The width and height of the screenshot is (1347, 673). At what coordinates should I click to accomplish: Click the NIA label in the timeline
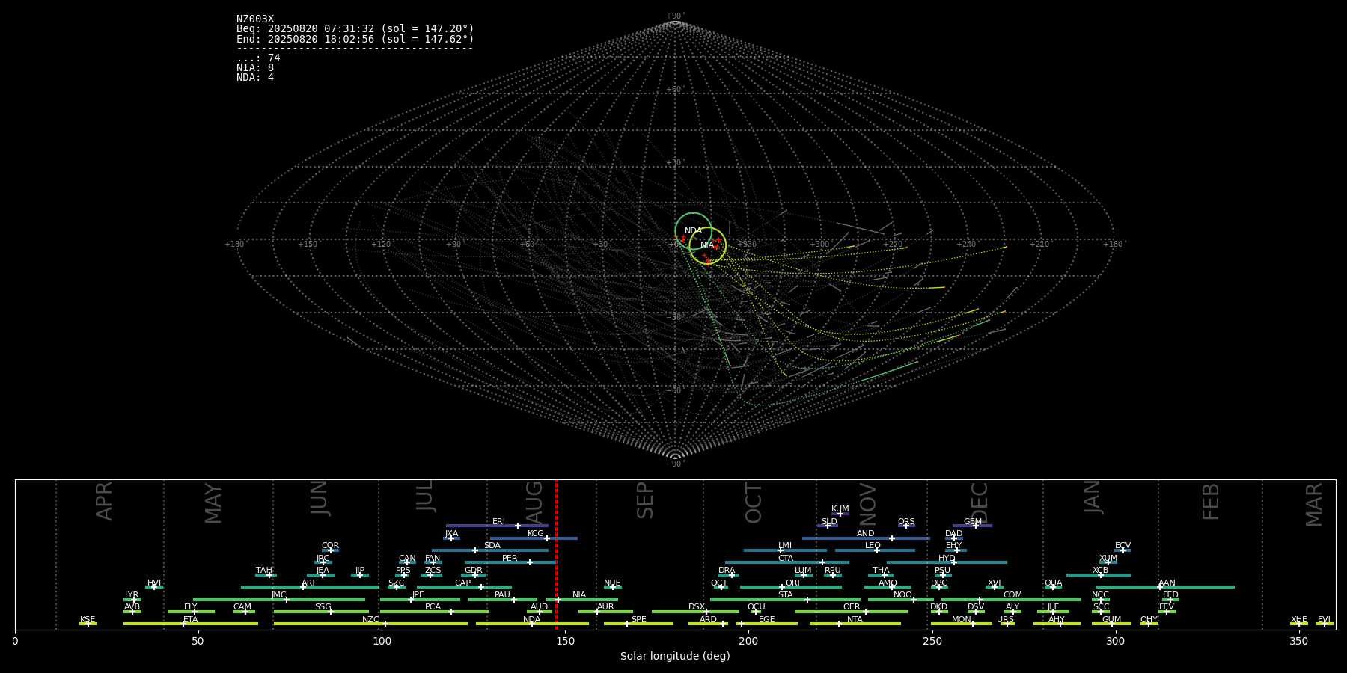click(x=579, y=595)
